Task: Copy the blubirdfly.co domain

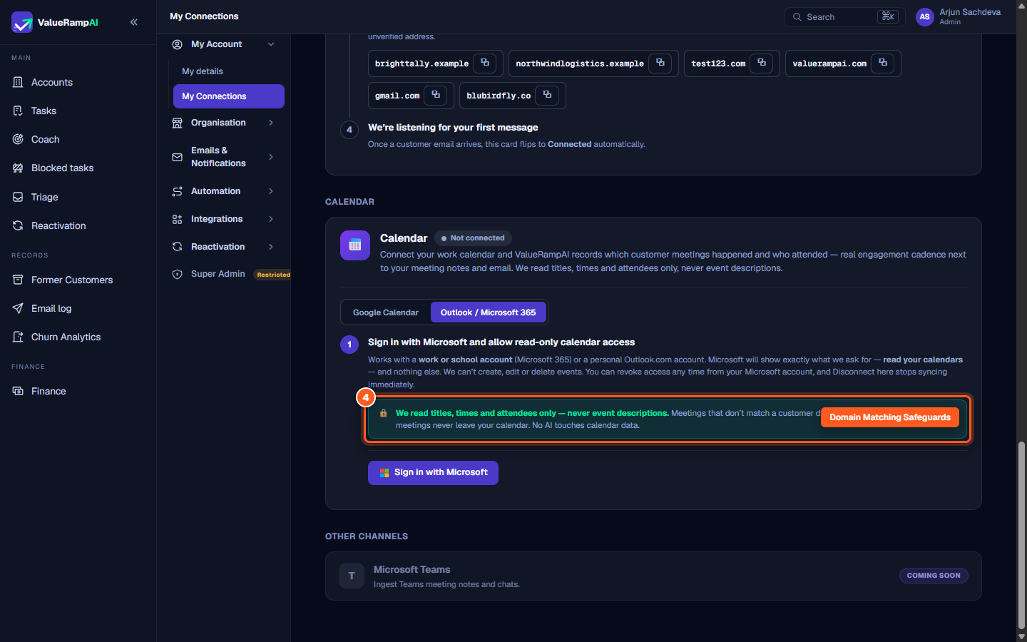Action: [547, 95]
